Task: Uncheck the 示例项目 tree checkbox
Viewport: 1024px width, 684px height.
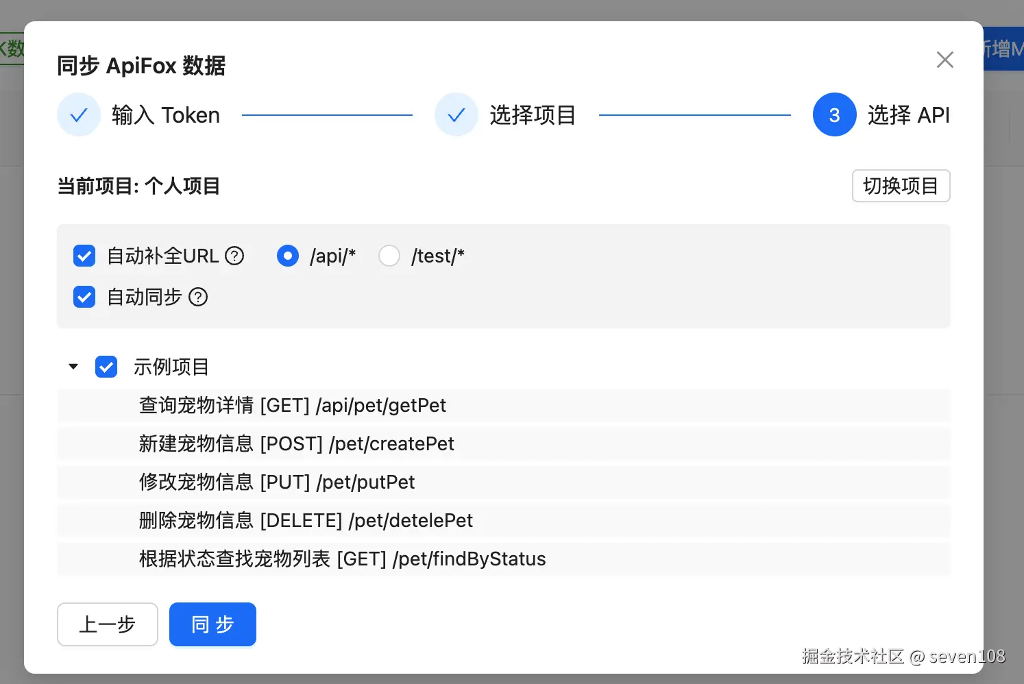Action: [106, 367]
